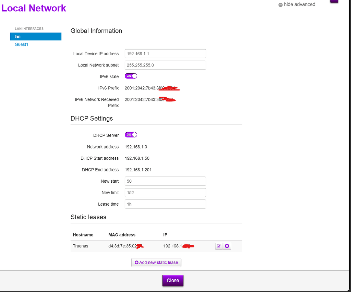
Task: Click the plus icon on Add new static lease
Action: click(136, 262)
